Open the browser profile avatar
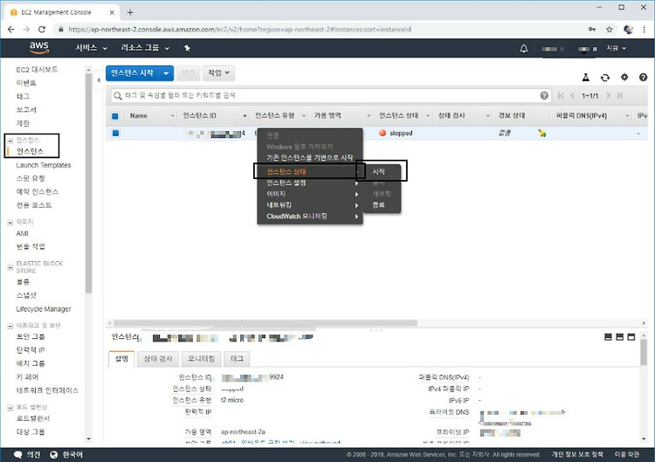 pos(628,29)
